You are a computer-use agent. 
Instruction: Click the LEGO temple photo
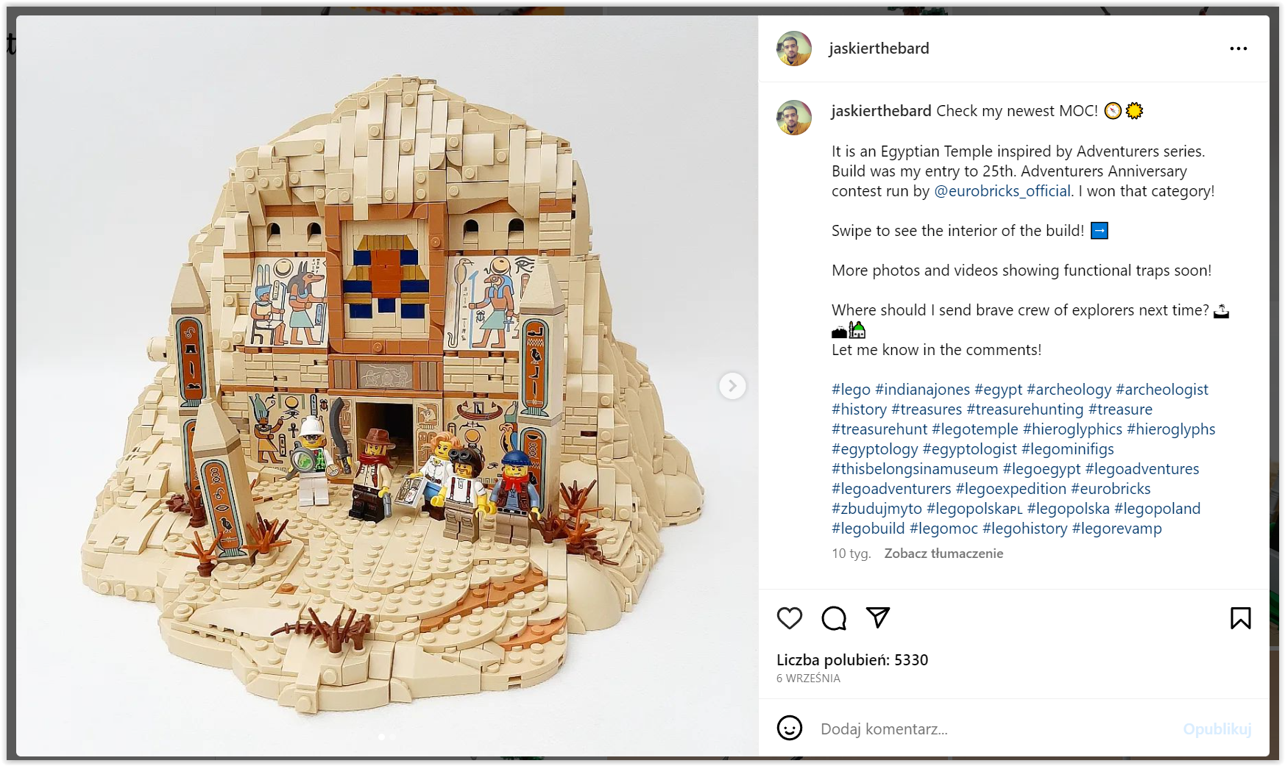pos(387,386)
